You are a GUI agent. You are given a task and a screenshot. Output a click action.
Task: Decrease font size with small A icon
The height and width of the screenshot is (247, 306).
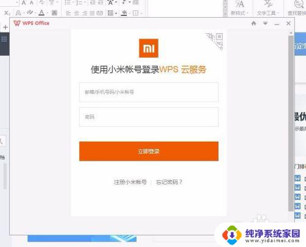[31, 2]
